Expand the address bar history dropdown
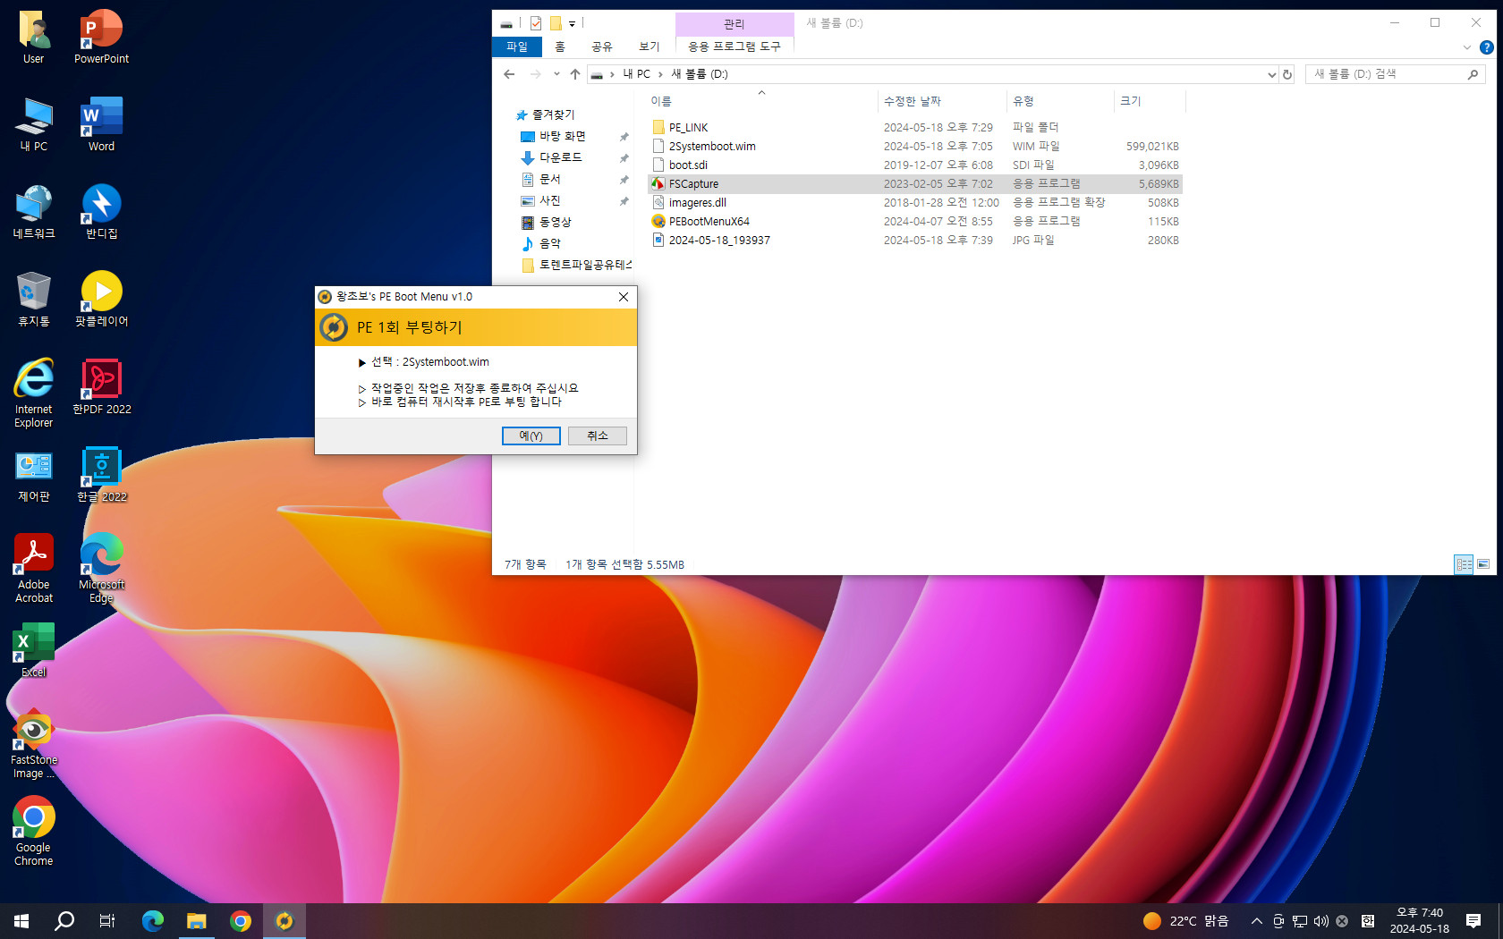Screen dimensions: 1503x939 (x=1271, y=74)
